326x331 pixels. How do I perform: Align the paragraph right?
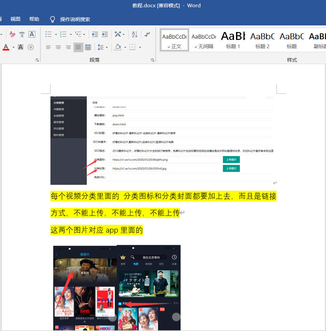(68, 47)
